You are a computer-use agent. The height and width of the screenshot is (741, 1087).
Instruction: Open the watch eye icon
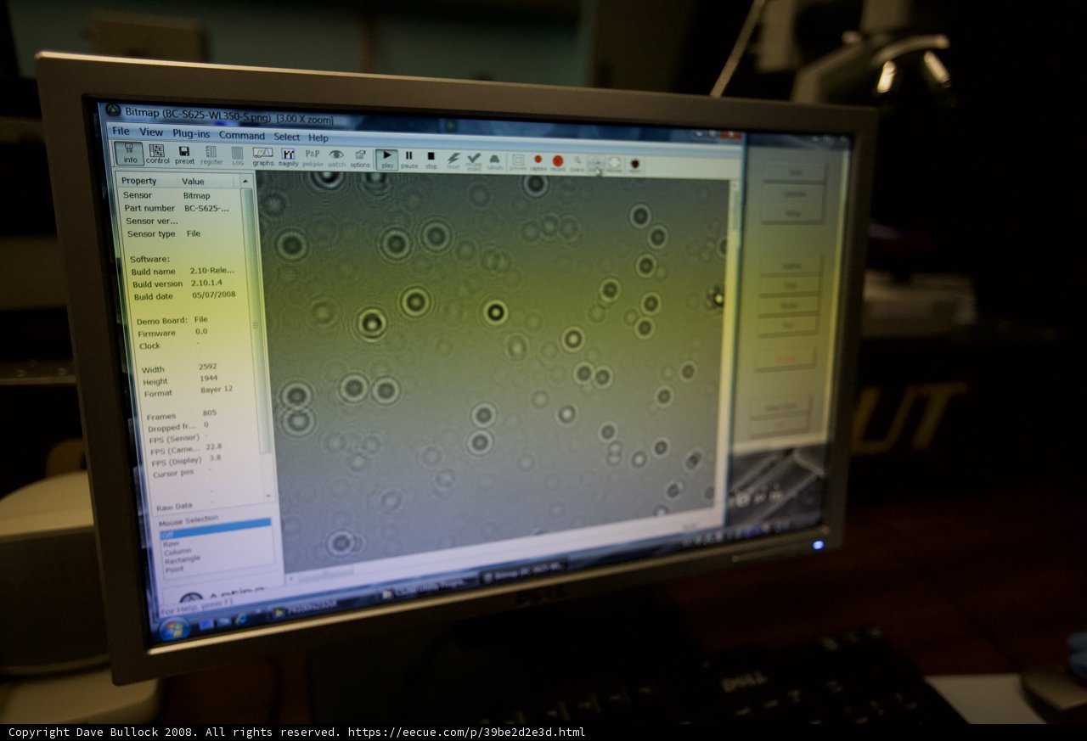pyautogui.click(x=336, y=158)
